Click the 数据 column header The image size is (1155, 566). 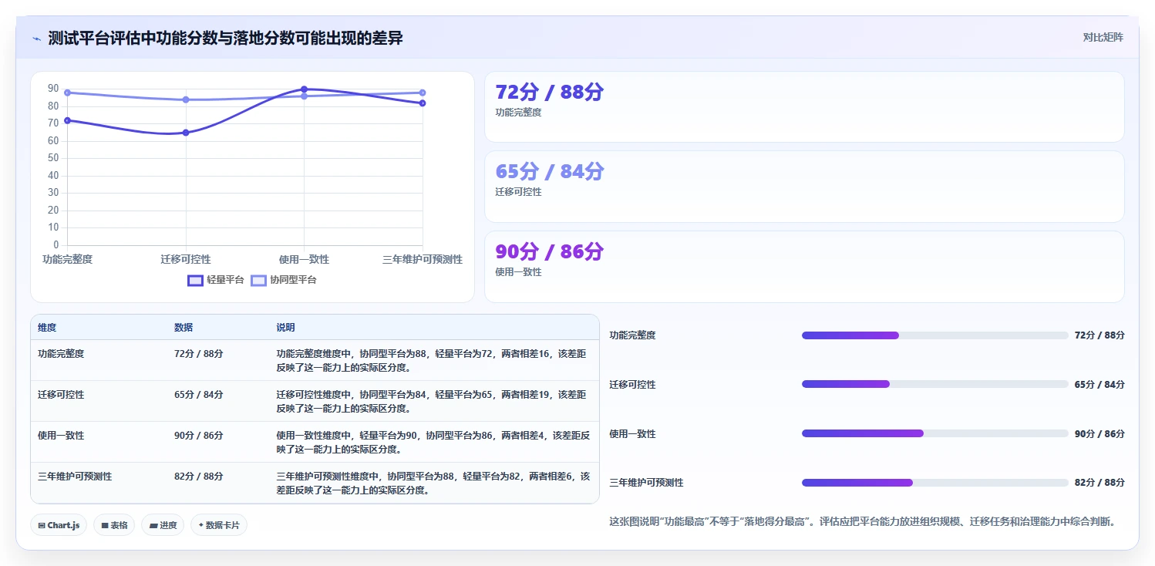(184, 328)
